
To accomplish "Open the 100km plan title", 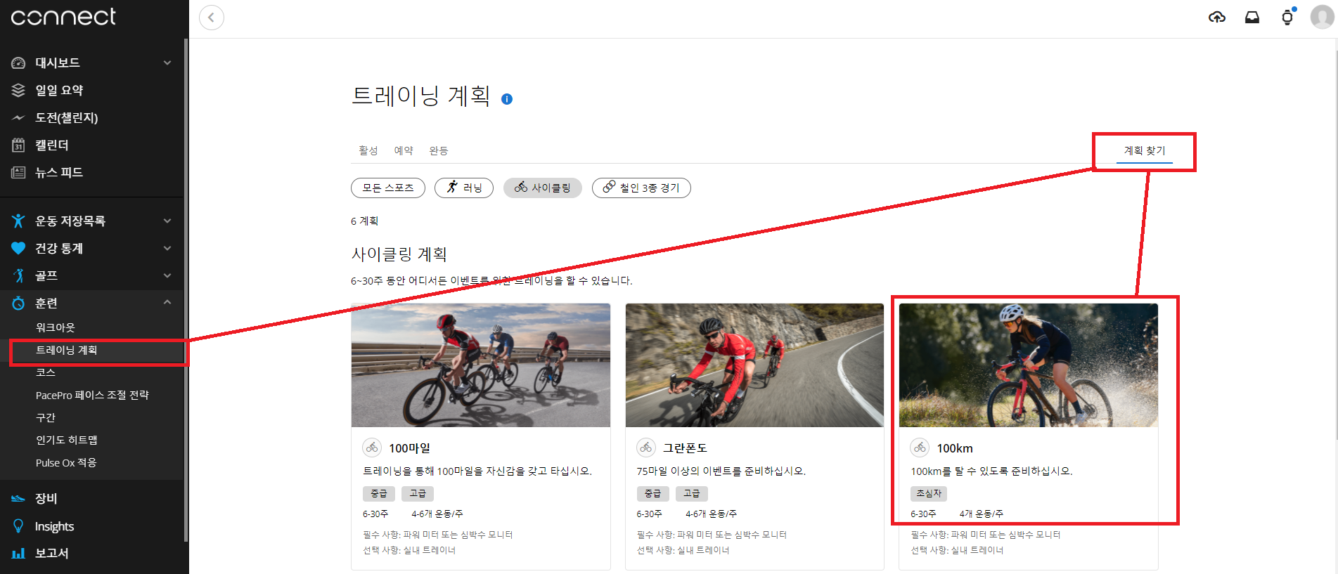I will [x=955, y=448].
